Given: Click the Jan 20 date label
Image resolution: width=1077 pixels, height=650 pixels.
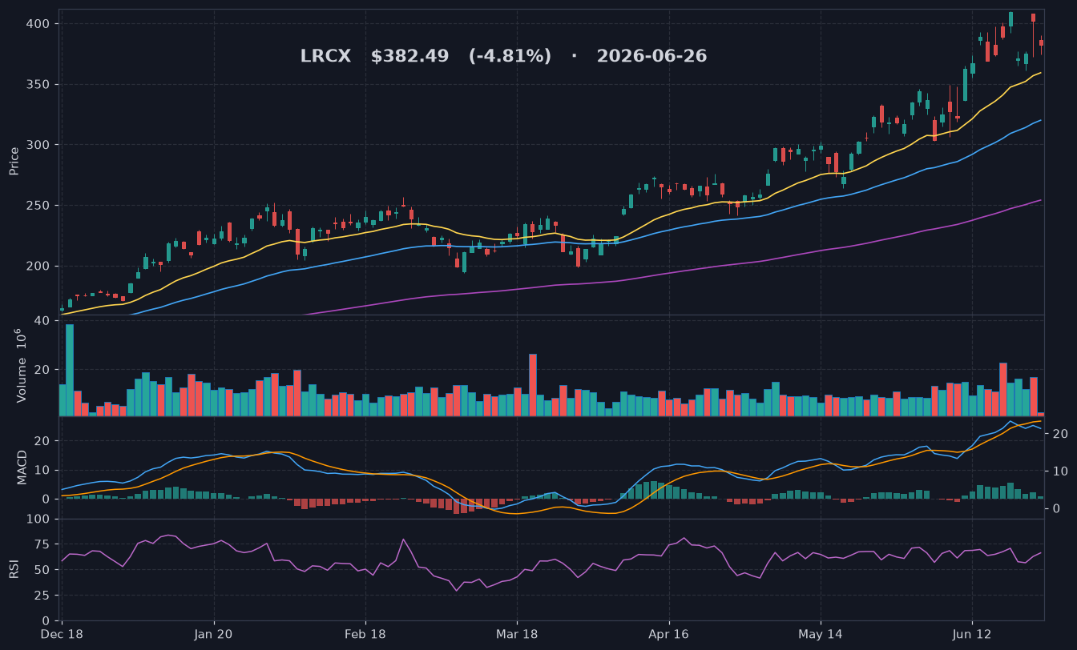Looking at the screenshot, I should pyautogui.click(x=214, y=634).
